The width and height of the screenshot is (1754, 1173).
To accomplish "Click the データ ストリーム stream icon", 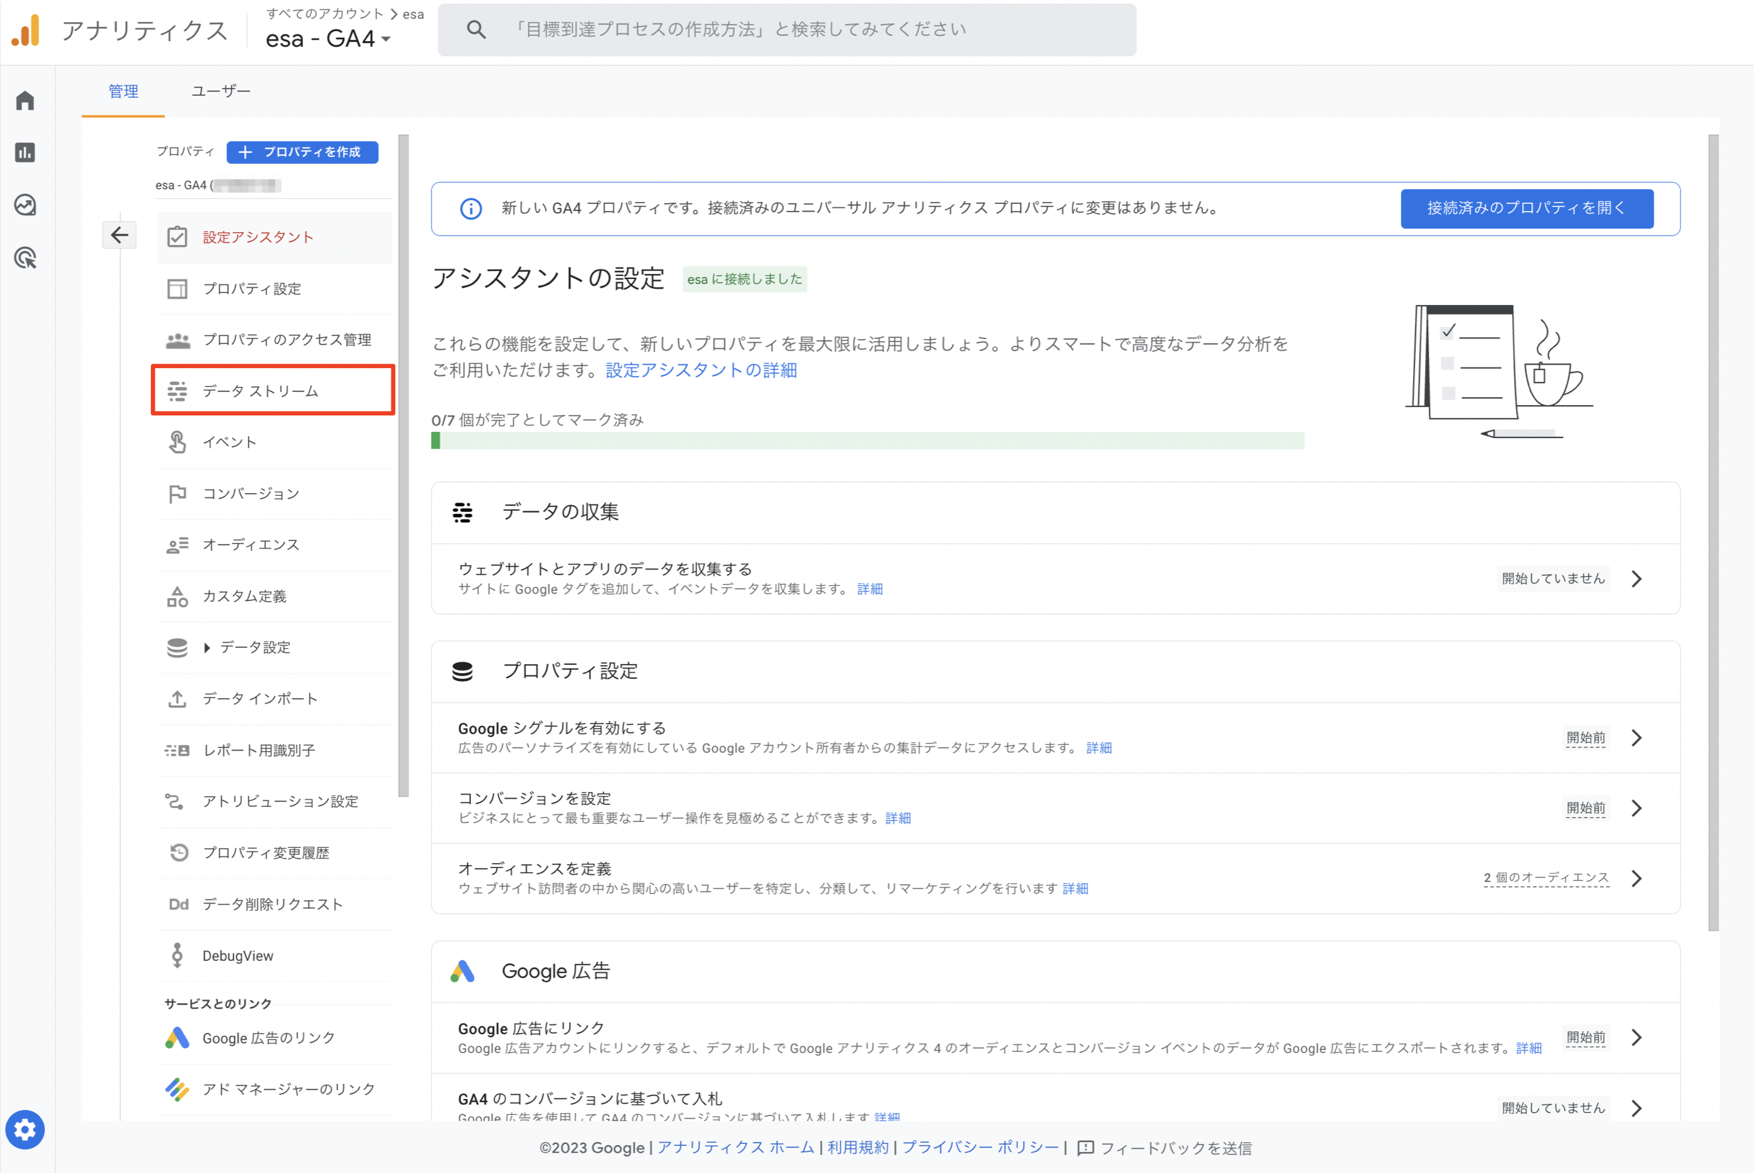I will tap(177, 391).
